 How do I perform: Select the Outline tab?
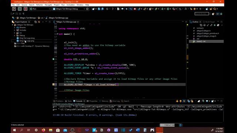195,22
